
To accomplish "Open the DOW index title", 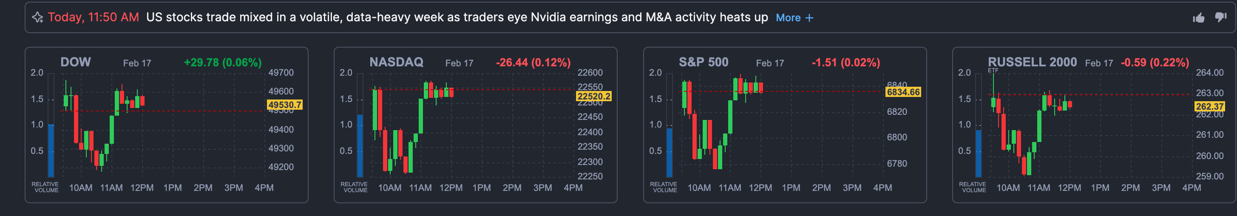I will click(x=75, y=62).
